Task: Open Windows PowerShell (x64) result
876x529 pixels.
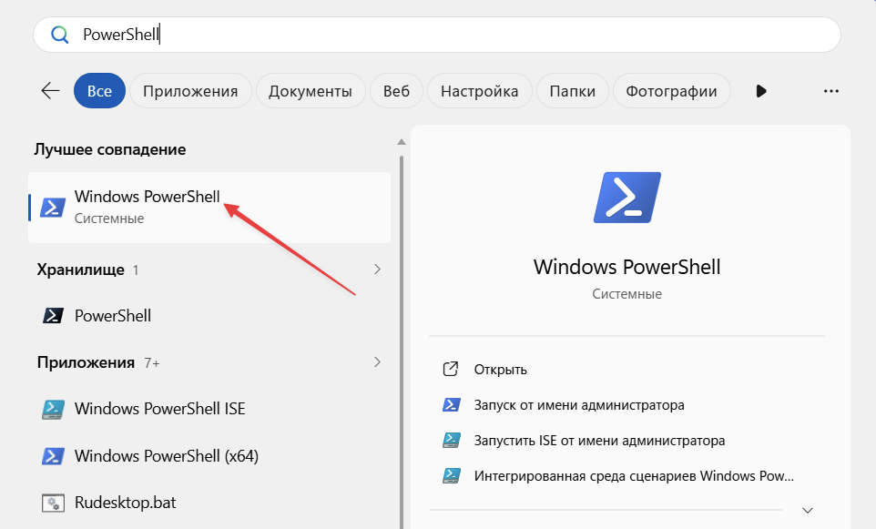Action: coord(209,456)
